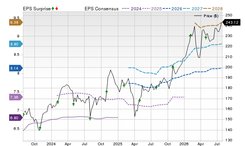245x146 pixels.
Task: Click the 8.80 EPS value tag
Action: (x=16, y=44)
